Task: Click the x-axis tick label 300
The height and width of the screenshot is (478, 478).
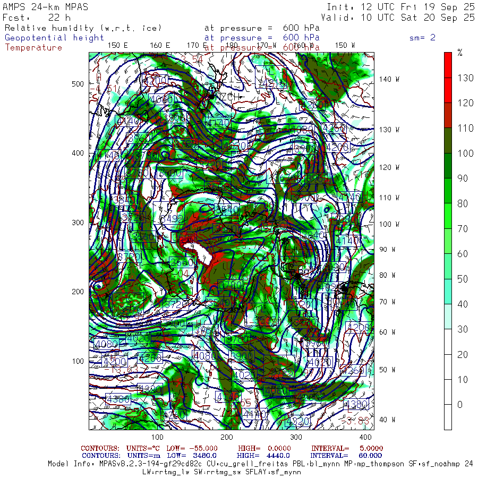Action: (x=296, y=437)
